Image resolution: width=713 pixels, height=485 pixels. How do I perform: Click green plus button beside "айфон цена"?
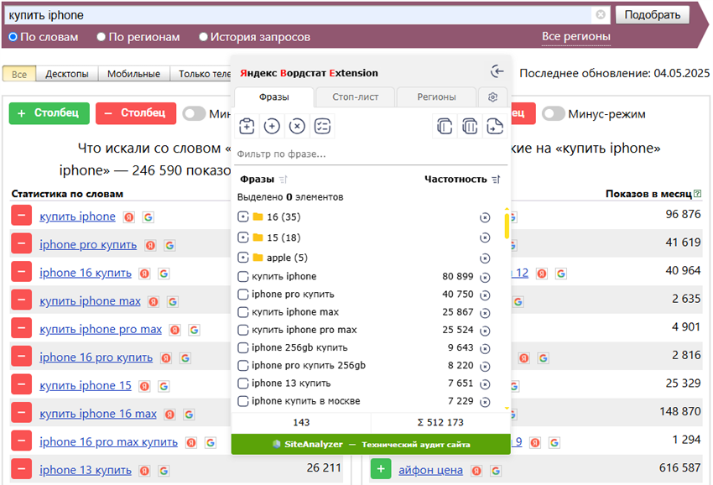point(381,468)
